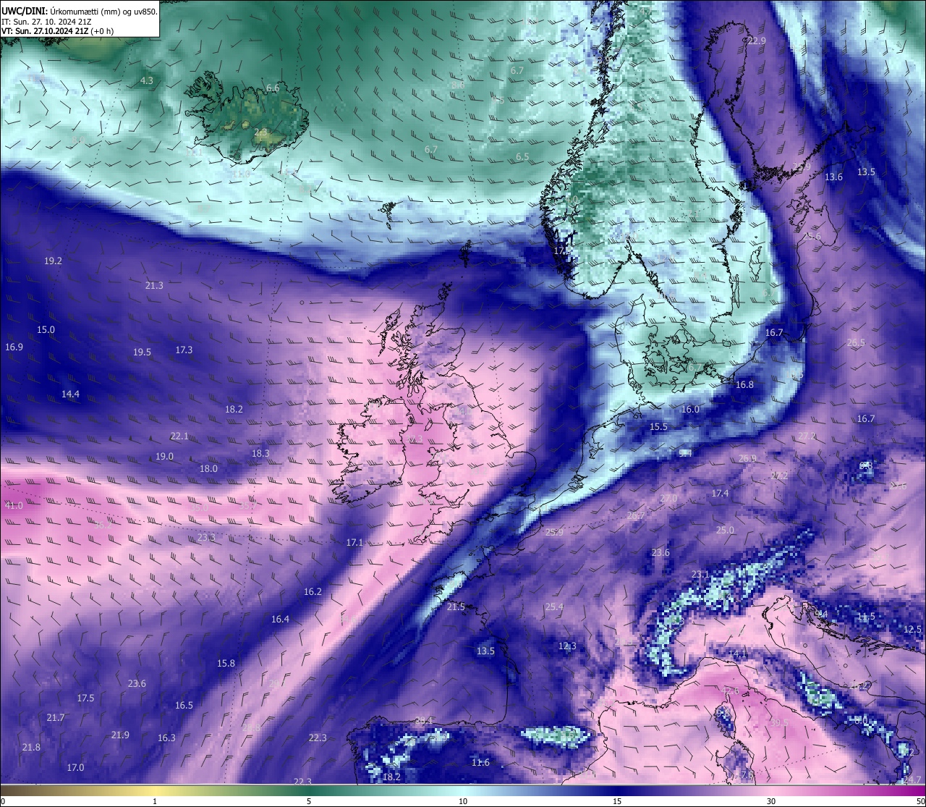The image size is (926, 807).
Task: Click the 22.9 value over northern Scandinavia
Action: [757, 41]
